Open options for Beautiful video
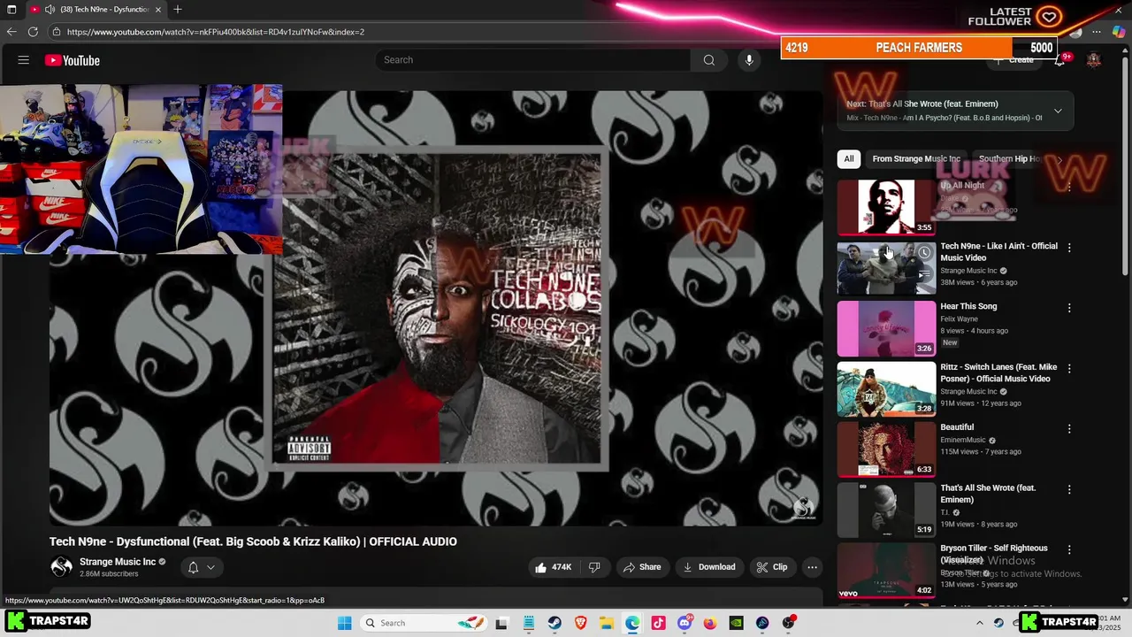This screenshot has width=1132, height=637. (1069, 429)
